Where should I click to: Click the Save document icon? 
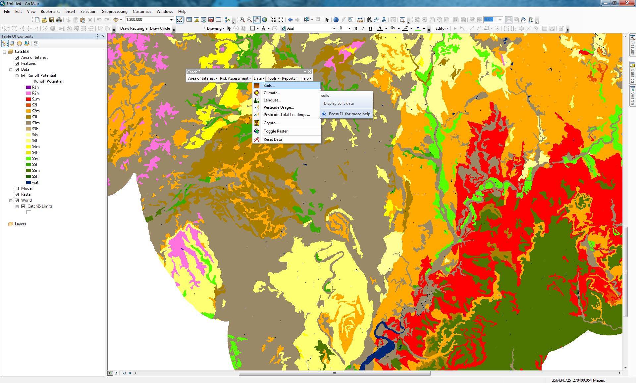[x=52, y=20]
